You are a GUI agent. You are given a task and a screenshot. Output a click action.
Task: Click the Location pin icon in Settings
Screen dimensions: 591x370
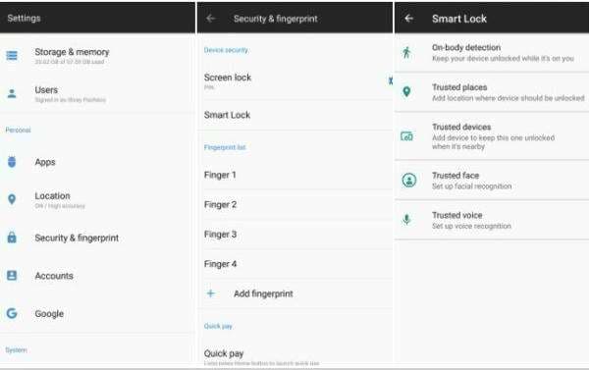[12, 199]
